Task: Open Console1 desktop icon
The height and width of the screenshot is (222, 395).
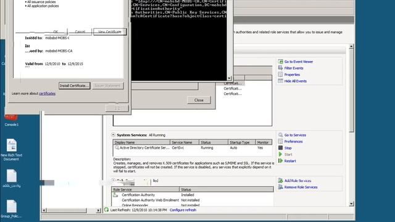Action: pyautogui.click(x=11, y=117)
